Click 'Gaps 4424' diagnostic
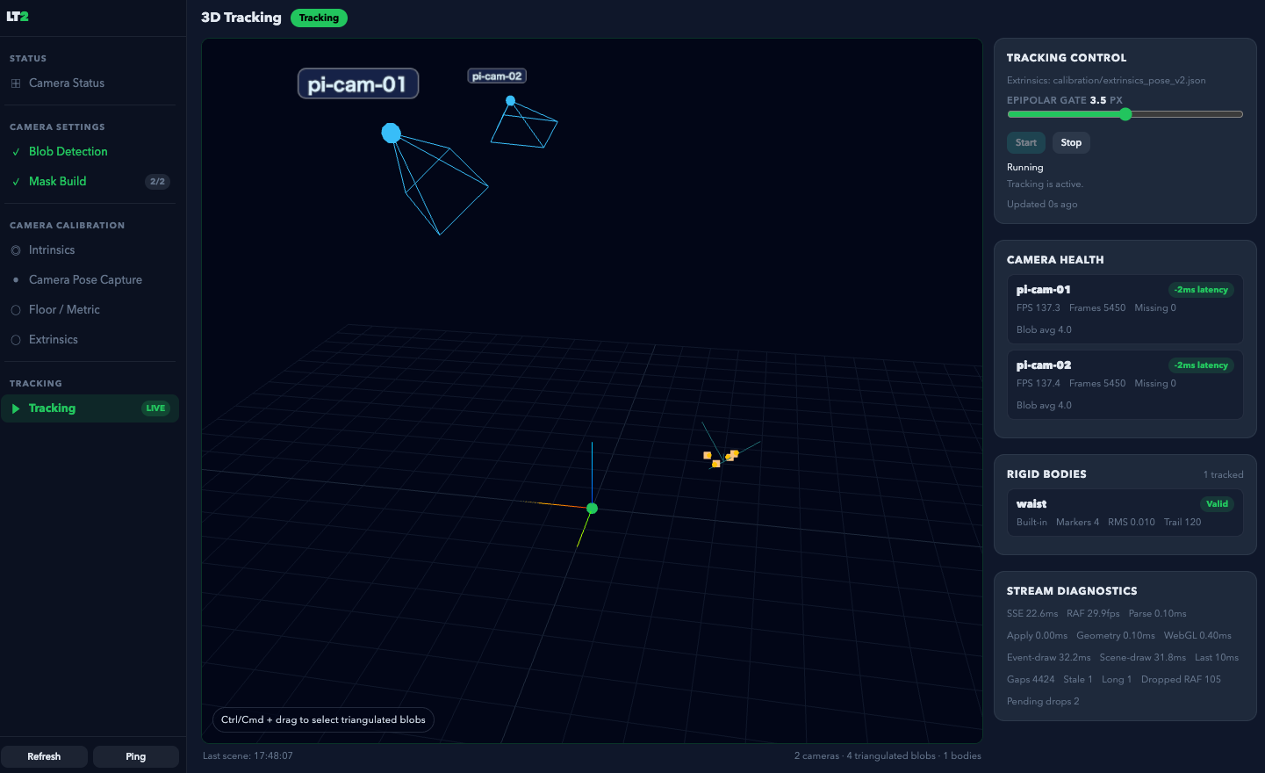Image resolution: width=1265 pixels, height=773 pixels. pyautogui.click(x=1031, y=679)
